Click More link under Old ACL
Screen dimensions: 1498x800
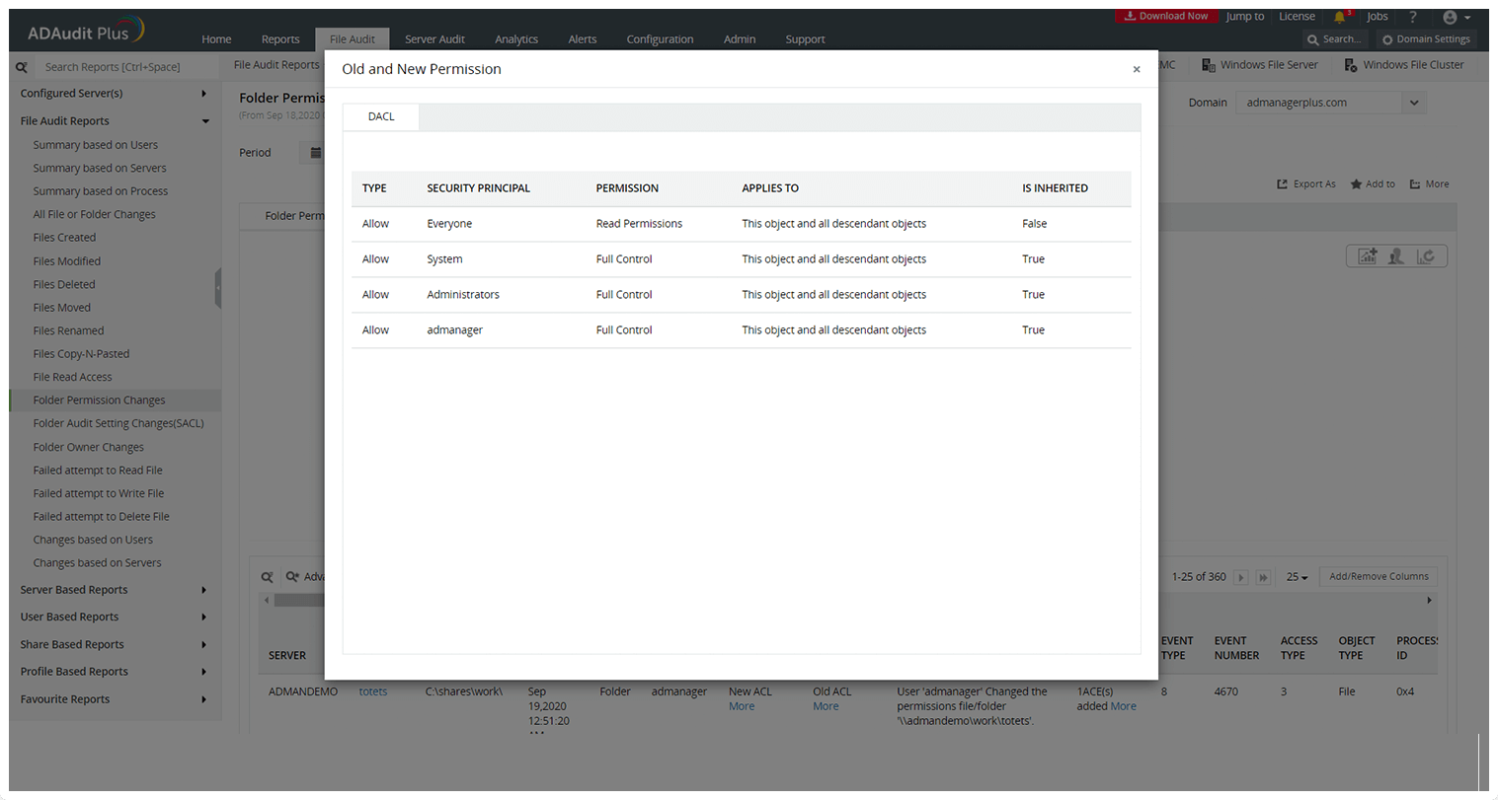[826, 706]
